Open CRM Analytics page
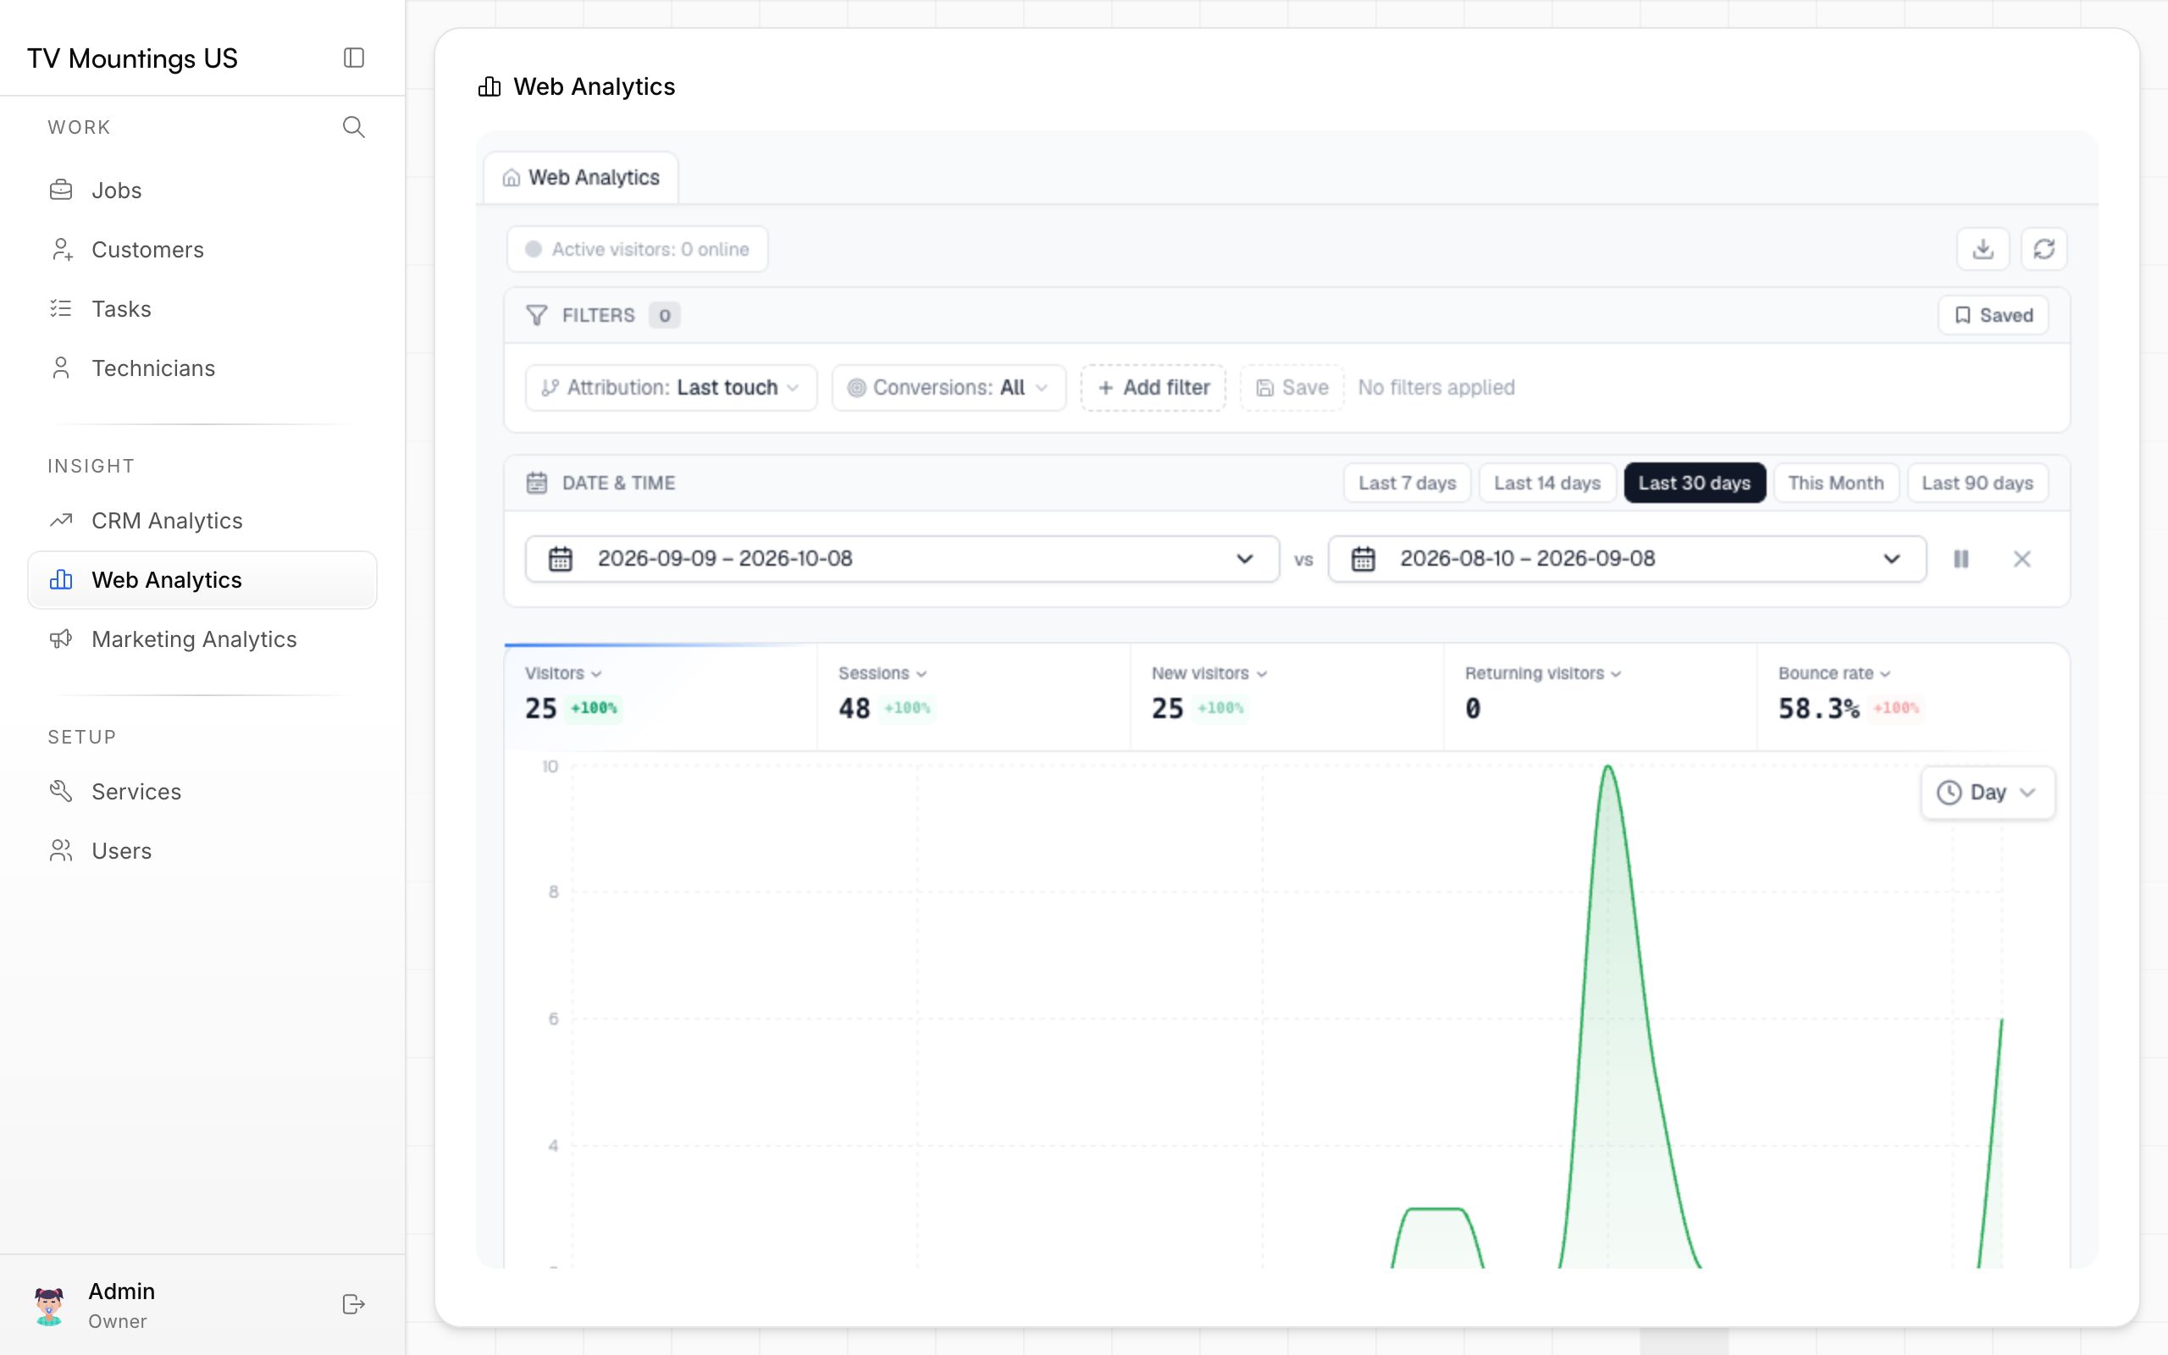 [202, 521]
